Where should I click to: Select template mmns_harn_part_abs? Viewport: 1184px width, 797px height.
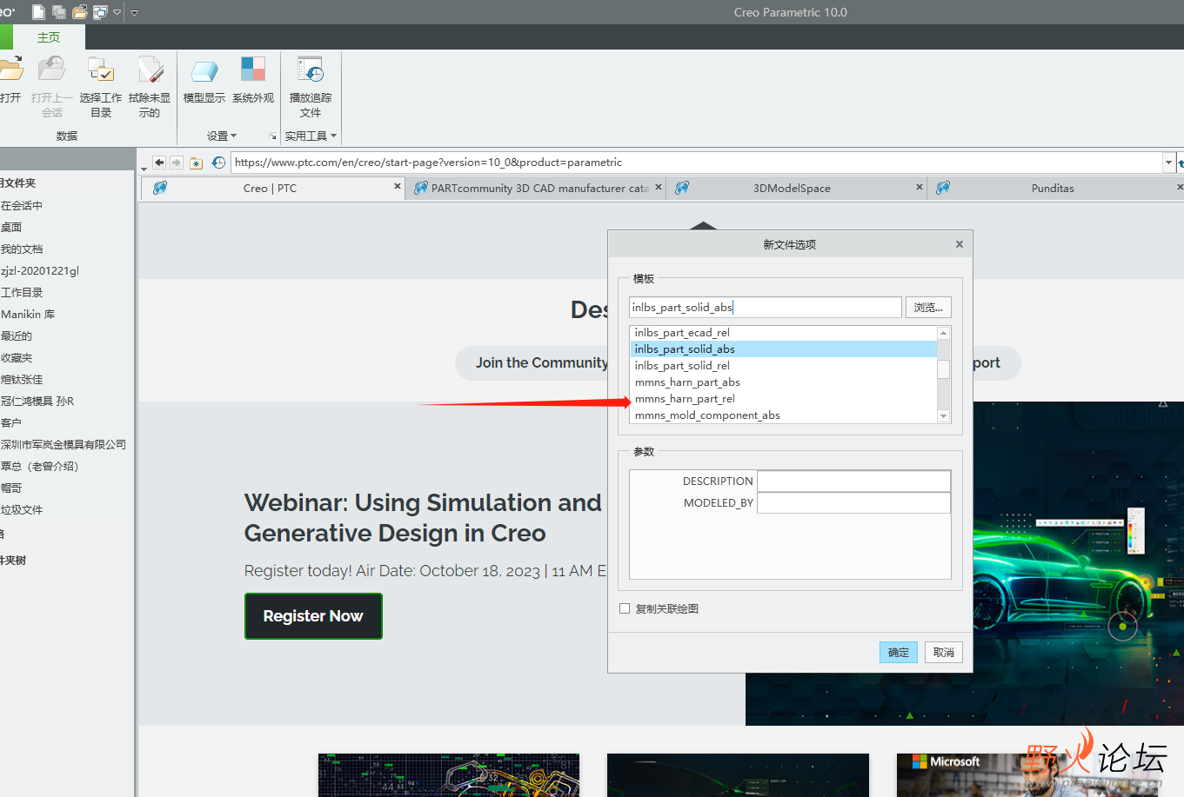point(783,382)
